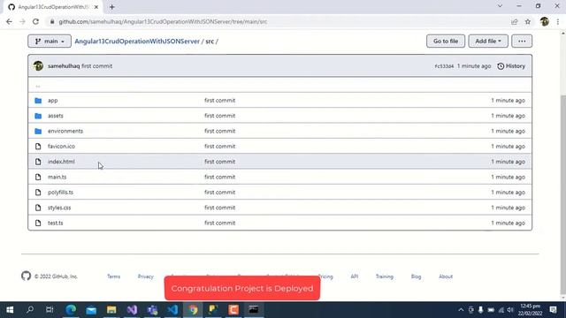Click the samehulhaq commit avatar
The image size is (566, 318).
[38, 66]
